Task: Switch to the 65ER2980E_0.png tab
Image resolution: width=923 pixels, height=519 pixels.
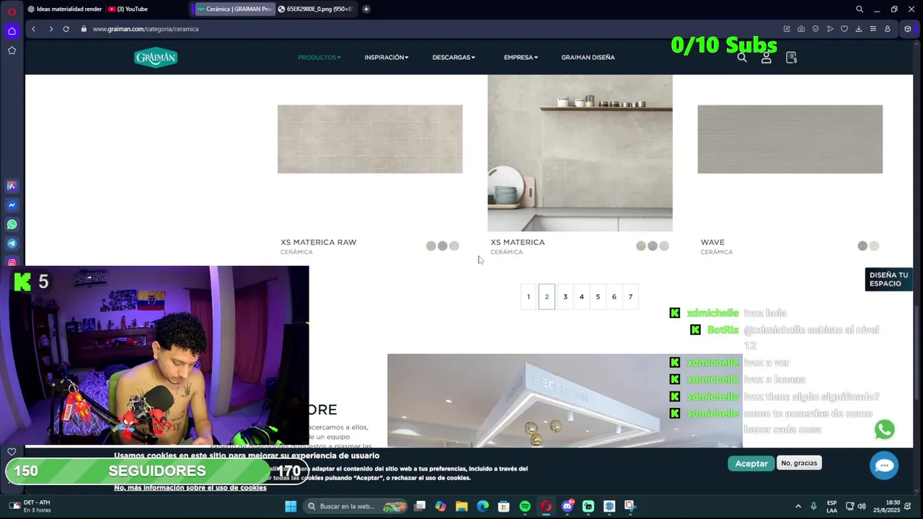Action: pyautogui.click(x=317, y=9)
